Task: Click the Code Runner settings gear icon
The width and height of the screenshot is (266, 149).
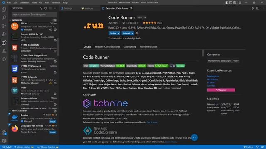Action: pos(137,33)
